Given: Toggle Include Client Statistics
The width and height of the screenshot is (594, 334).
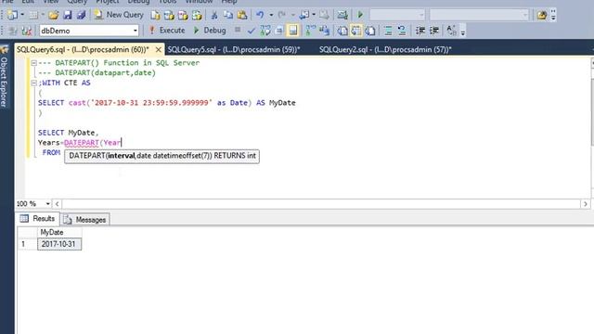Looking at the screenshot, I should [x=324, y=31].
